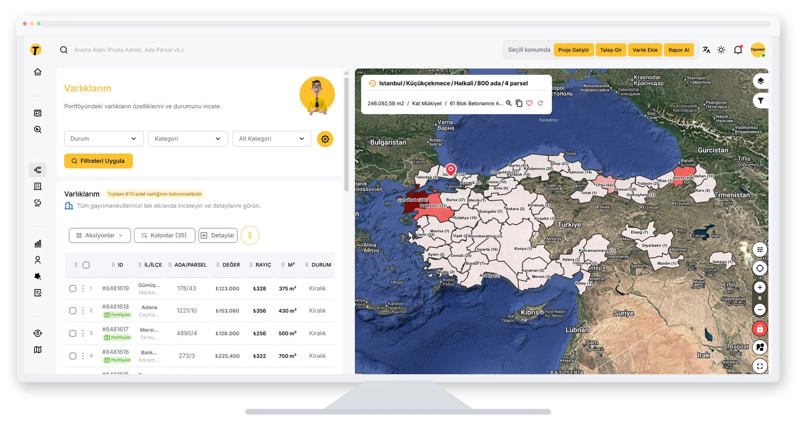
Task: Click the red map pin marker near Istanbul
Action: pos(451,170)
